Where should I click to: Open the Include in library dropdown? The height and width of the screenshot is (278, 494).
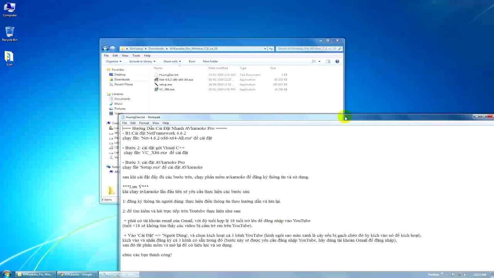click(x=142, y=61)
